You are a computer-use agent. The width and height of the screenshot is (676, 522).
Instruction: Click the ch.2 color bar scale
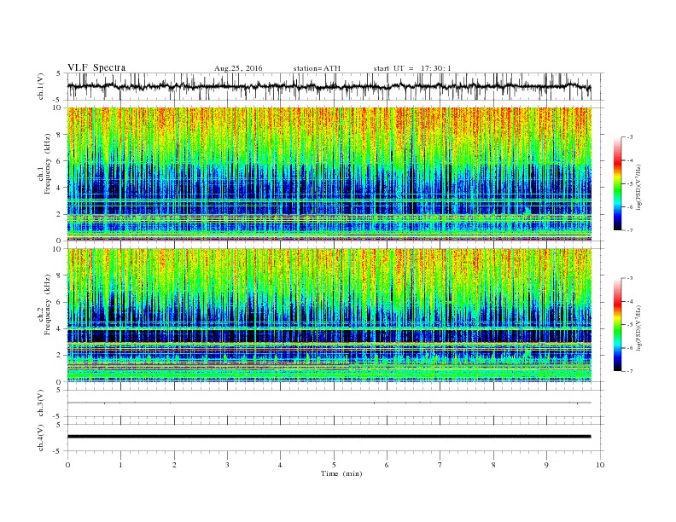pos(617,324)
